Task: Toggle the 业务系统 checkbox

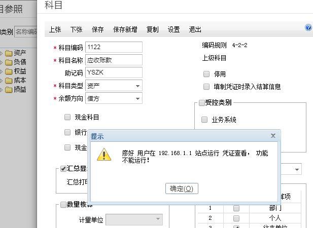Action: pyautogui.click(x=204, y=120)
